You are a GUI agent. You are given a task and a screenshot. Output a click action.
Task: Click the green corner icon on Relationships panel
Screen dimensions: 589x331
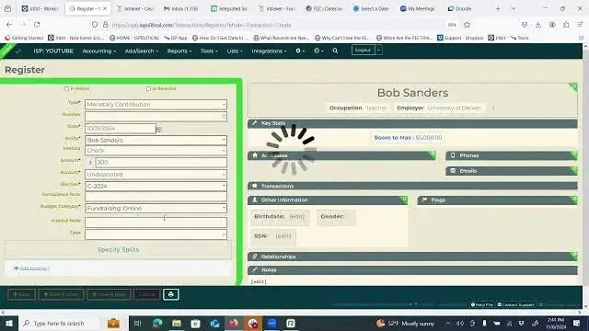pyautogui.click(x=574, y=256)
